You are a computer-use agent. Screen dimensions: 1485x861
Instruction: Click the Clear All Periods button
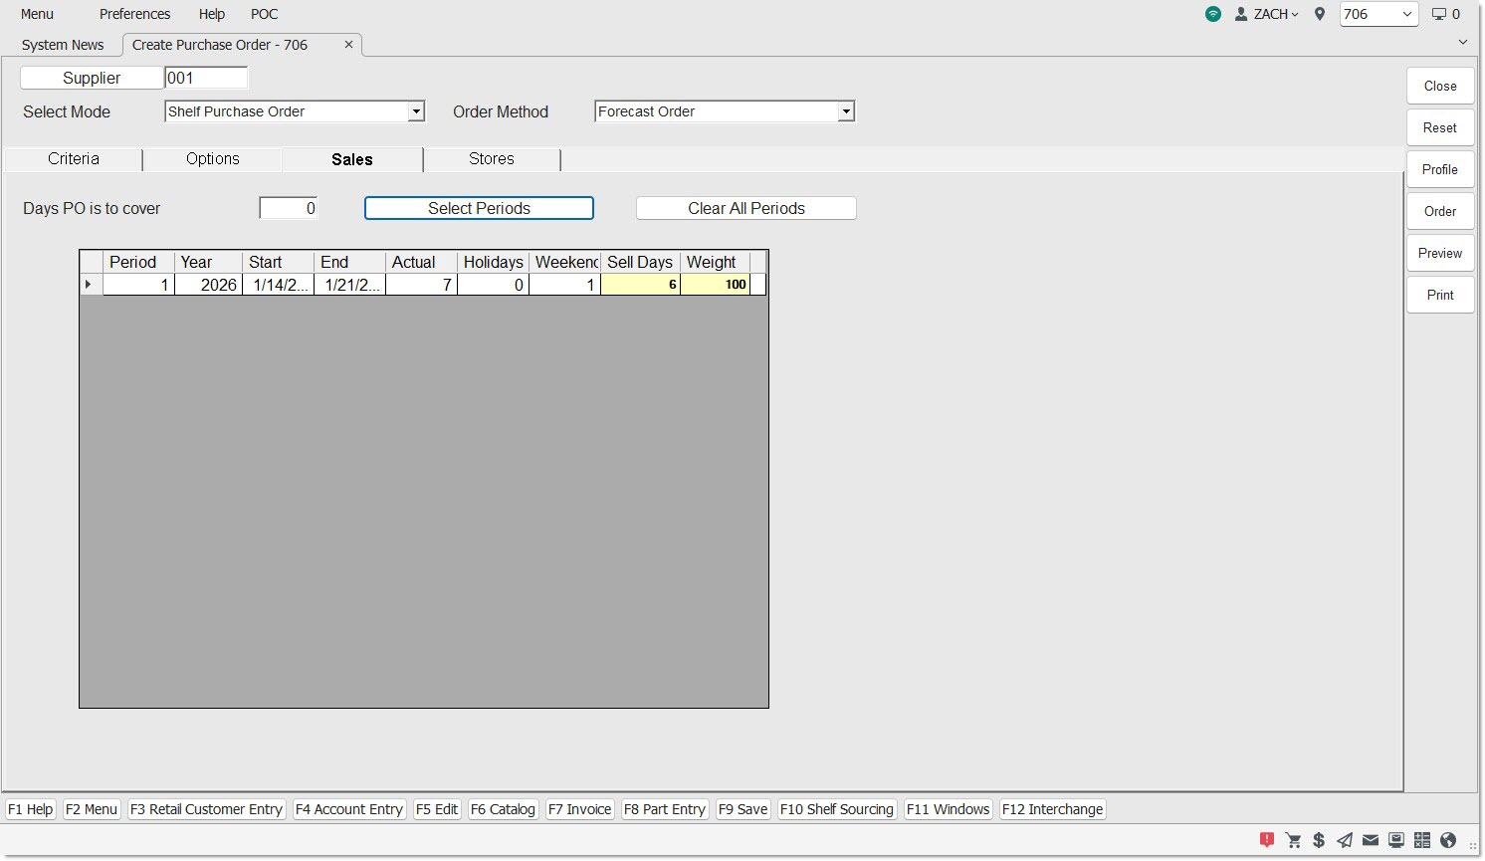point(745,208)
